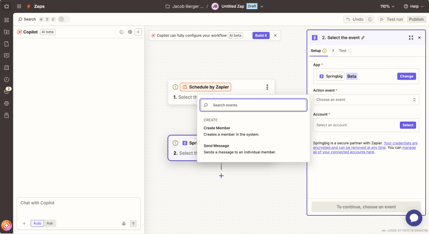Open the document page icon in sidebar
Image resolution: width=429 pixels, height=234 pixels.
click(x=7, y=44)
